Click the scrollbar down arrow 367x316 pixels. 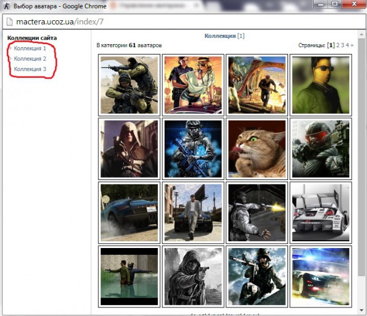pyautogui.click(x=361, y=310)
